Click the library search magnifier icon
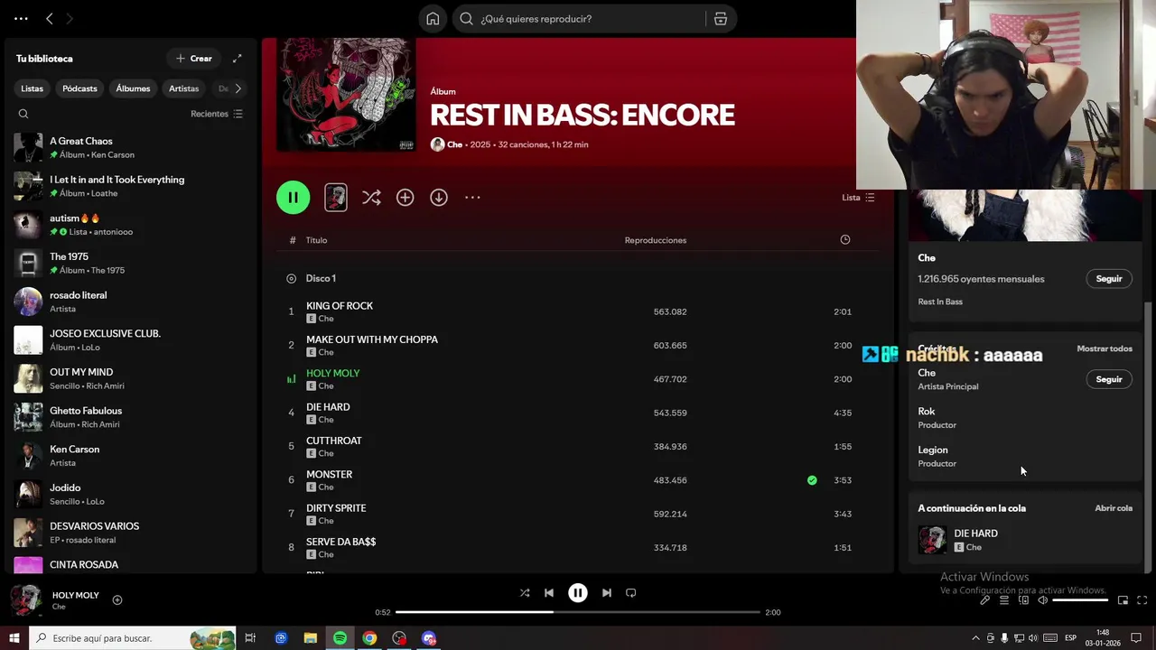The height and width of the screenshot is (650, 1156). [x=23, y=114]
